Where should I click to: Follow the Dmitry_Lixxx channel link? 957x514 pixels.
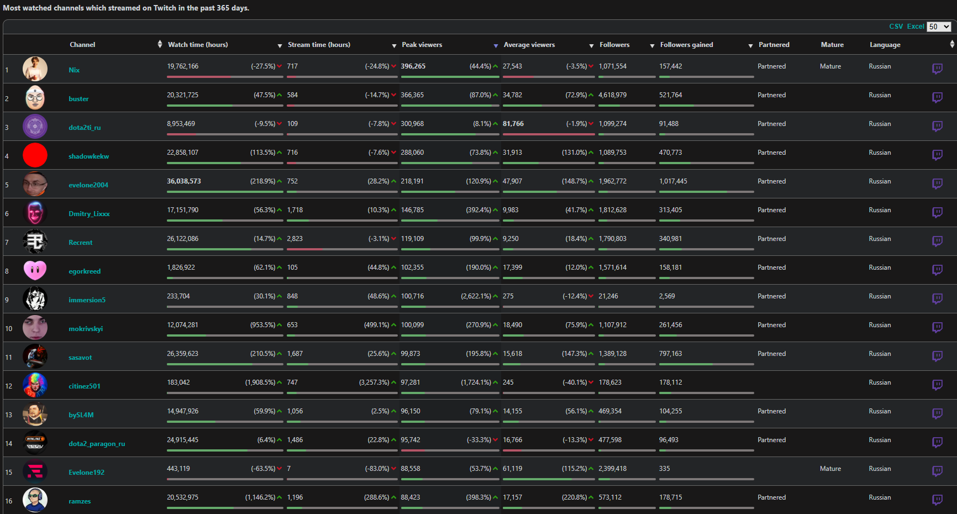[89, 214]
